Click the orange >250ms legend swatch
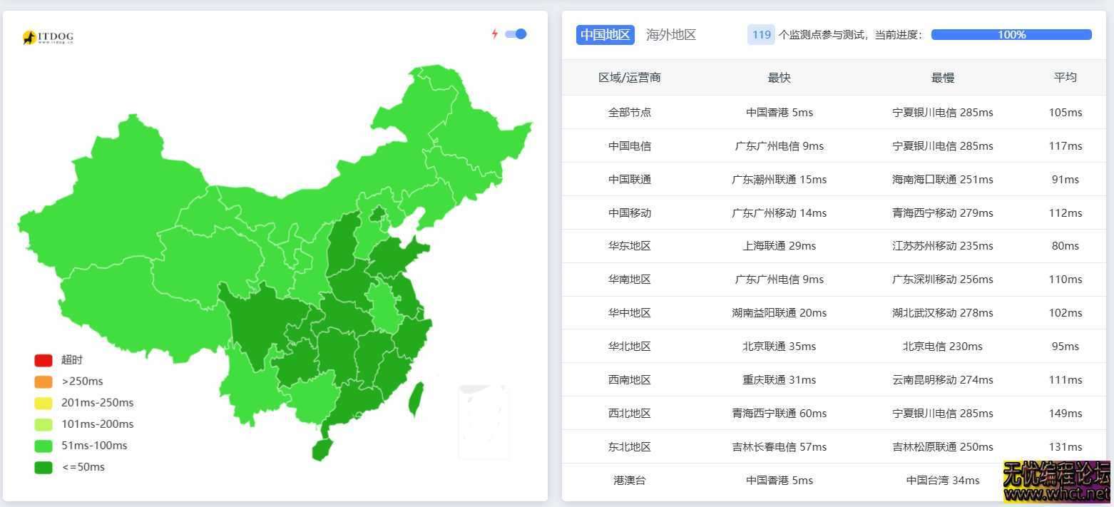 44,381
